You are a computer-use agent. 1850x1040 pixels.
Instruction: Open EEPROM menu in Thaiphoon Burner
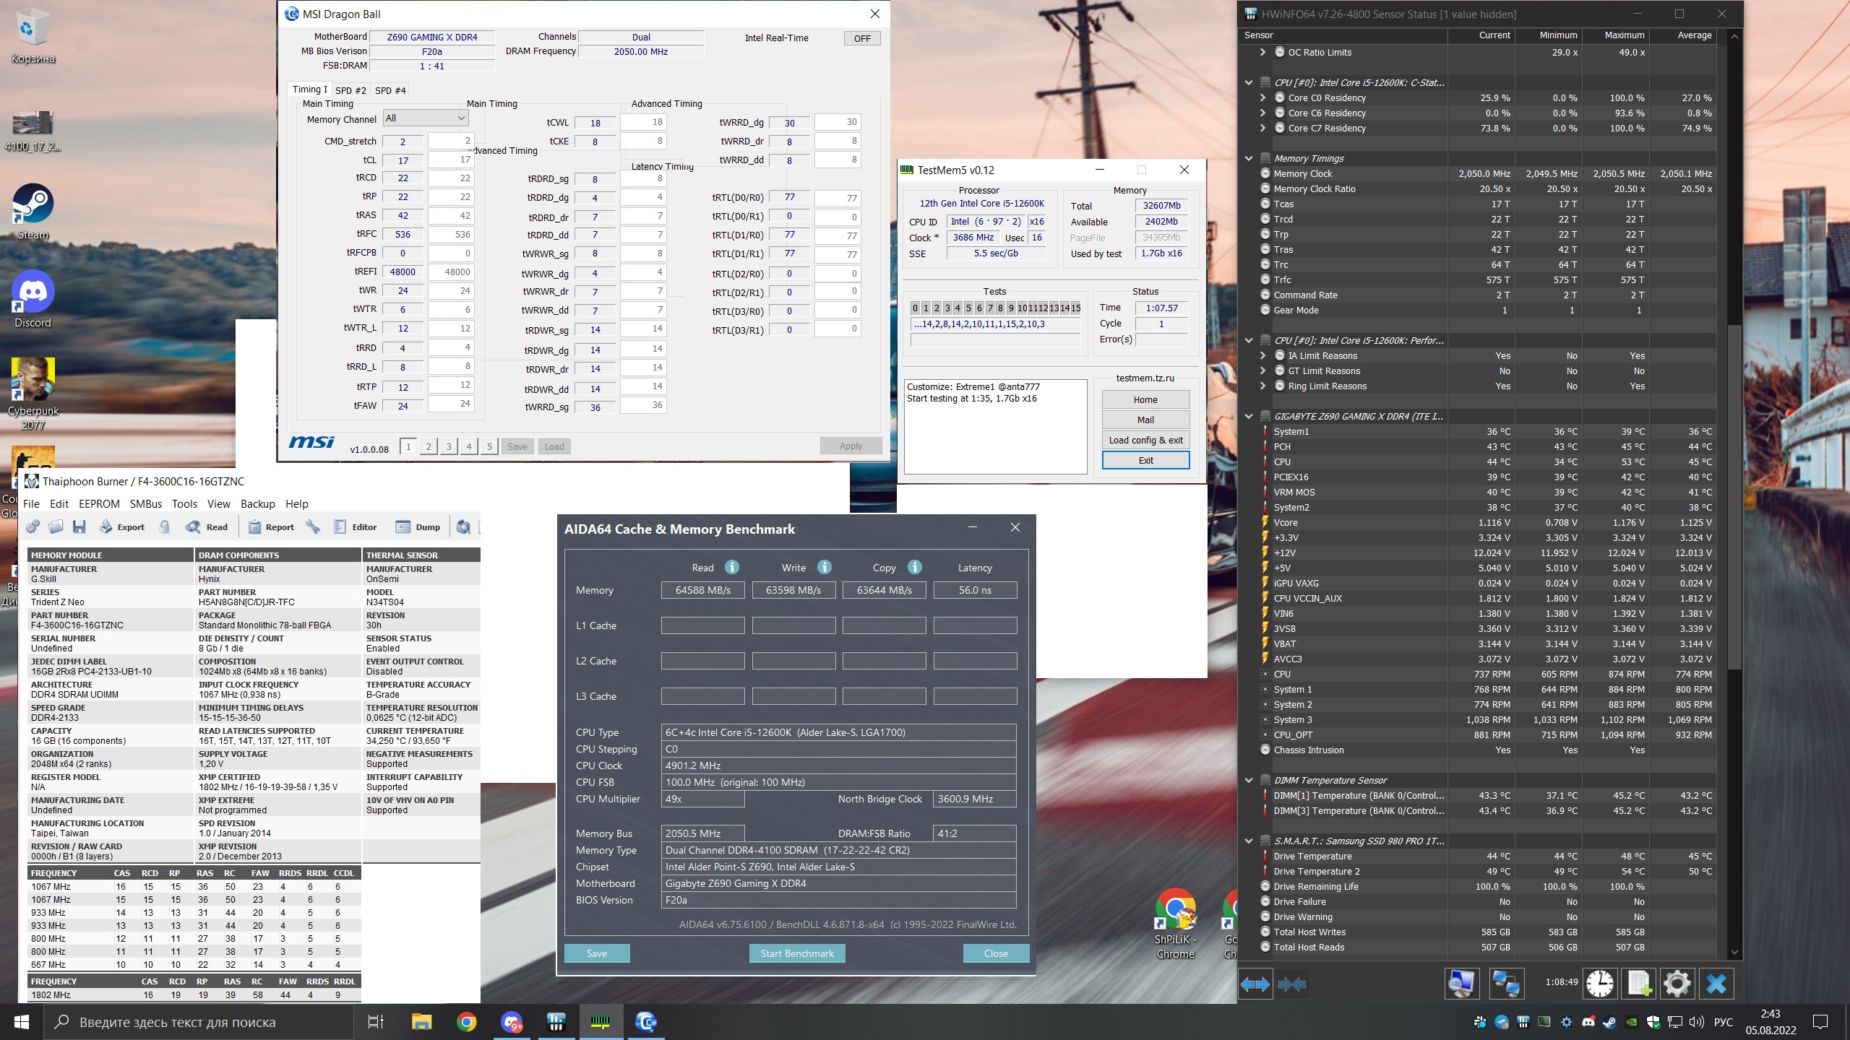(x=99, y=504)
